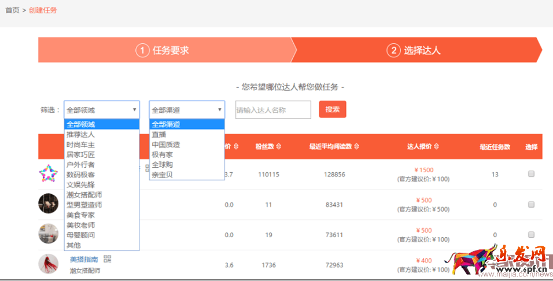The image size is (553, 281).
Task: Pick 美食专家 from the domain options
Action: click(x=81, y=215)
